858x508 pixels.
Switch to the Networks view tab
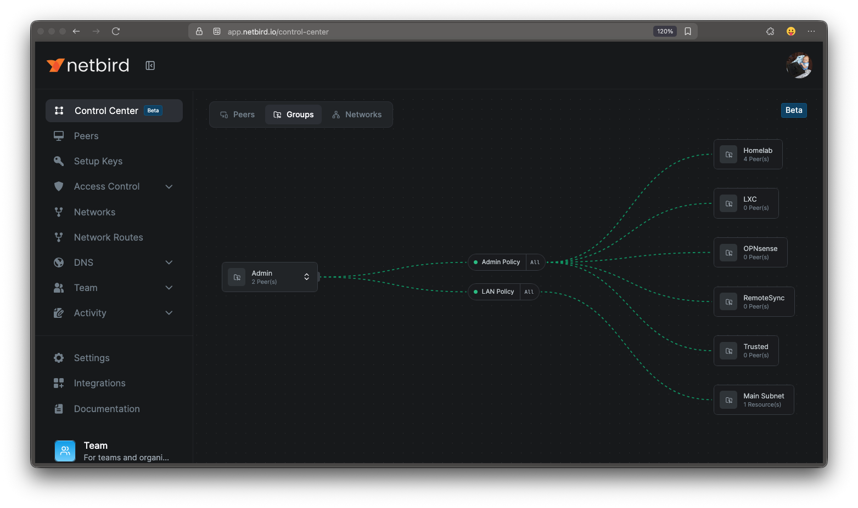(x=357, y=115)
